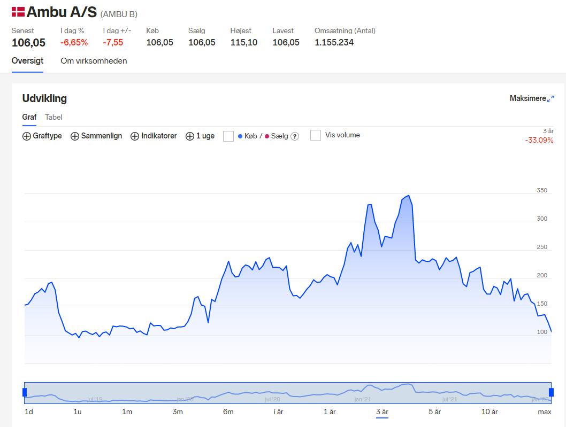This screenshot has width=566, height=427.
Task: Open the Graftype dropdown
Action: pyautogui.click(x=42, y=136)
